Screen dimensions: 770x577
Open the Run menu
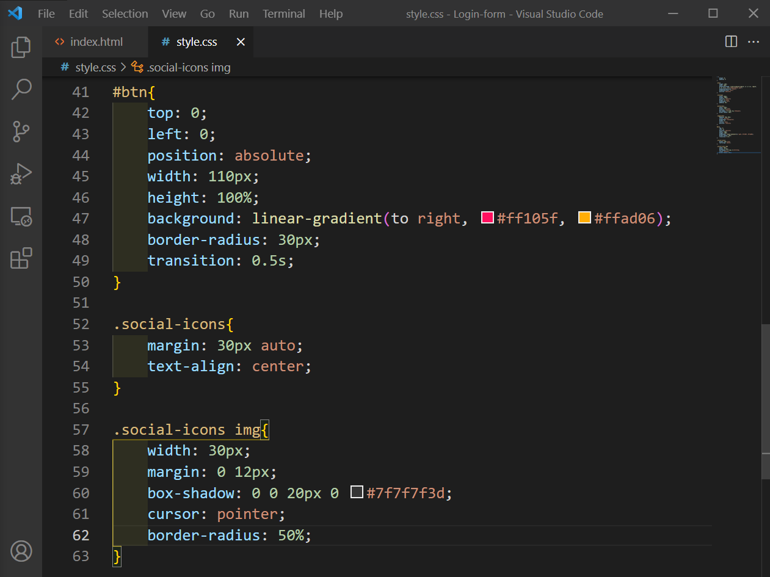point(239,13)
